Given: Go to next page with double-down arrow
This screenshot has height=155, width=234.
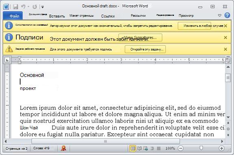Looking at the screenshot, I should pos(228,135).
